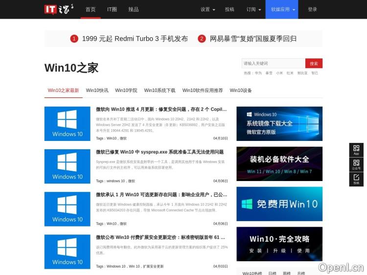Viewport: 367px width, 275px height.
Task: Click hot search keyword 智己
Action: point(315,73)
